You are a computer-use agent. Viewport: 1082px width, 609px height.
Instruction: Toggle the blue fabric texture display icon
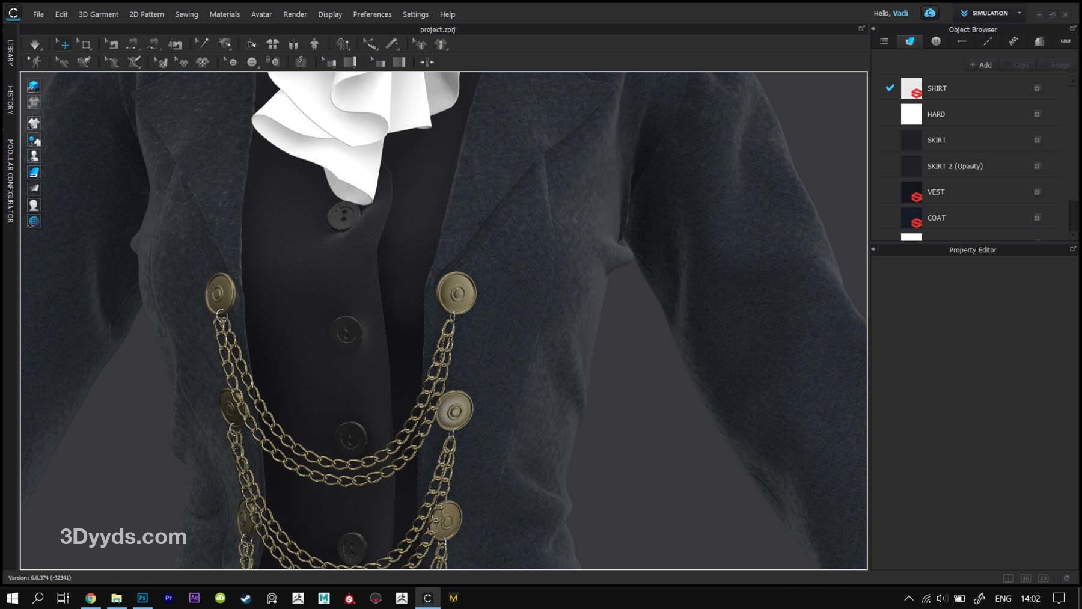click(34, 173)
